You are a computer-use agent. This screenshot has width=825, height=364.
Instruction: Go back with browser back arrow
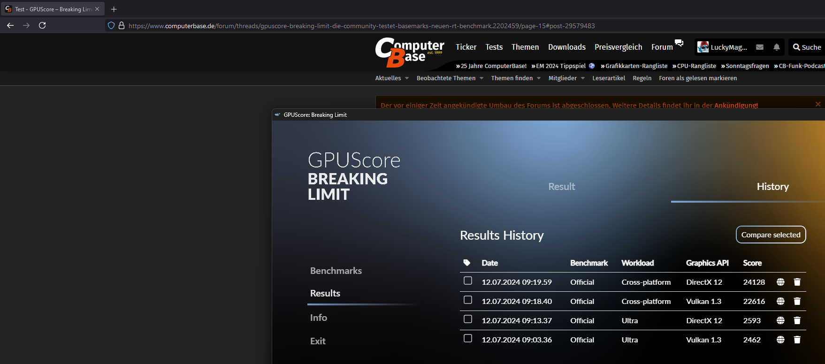(x=10, y=25)
